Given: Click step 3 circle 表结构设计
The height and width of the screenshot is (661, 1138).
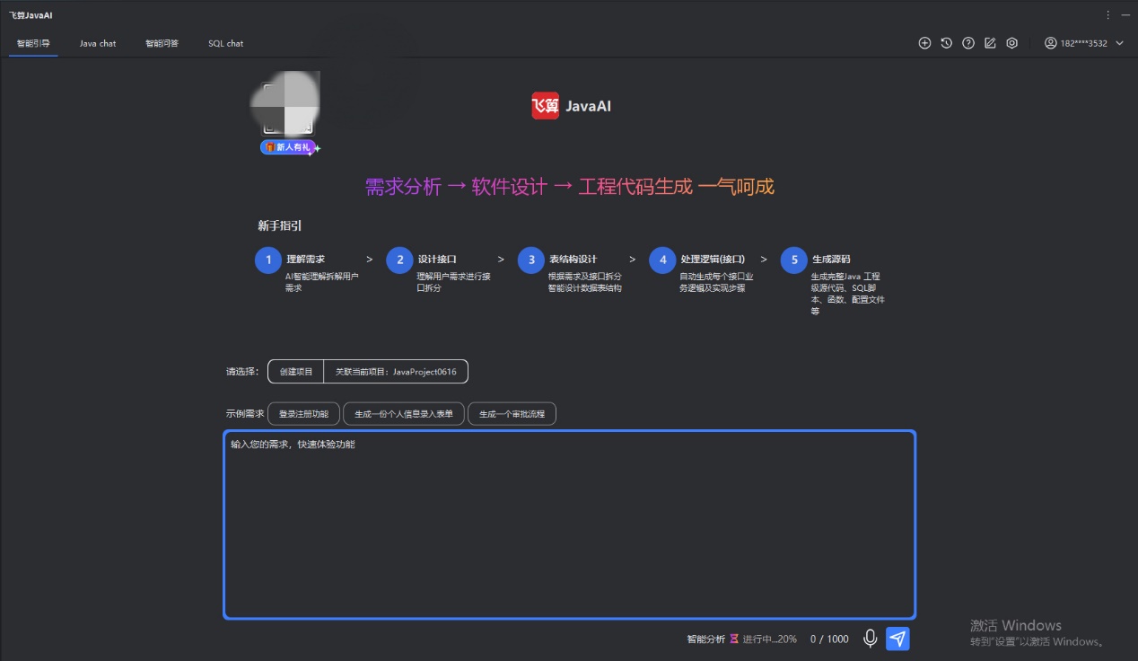Looking at the screenshot, I should (531, 260).
